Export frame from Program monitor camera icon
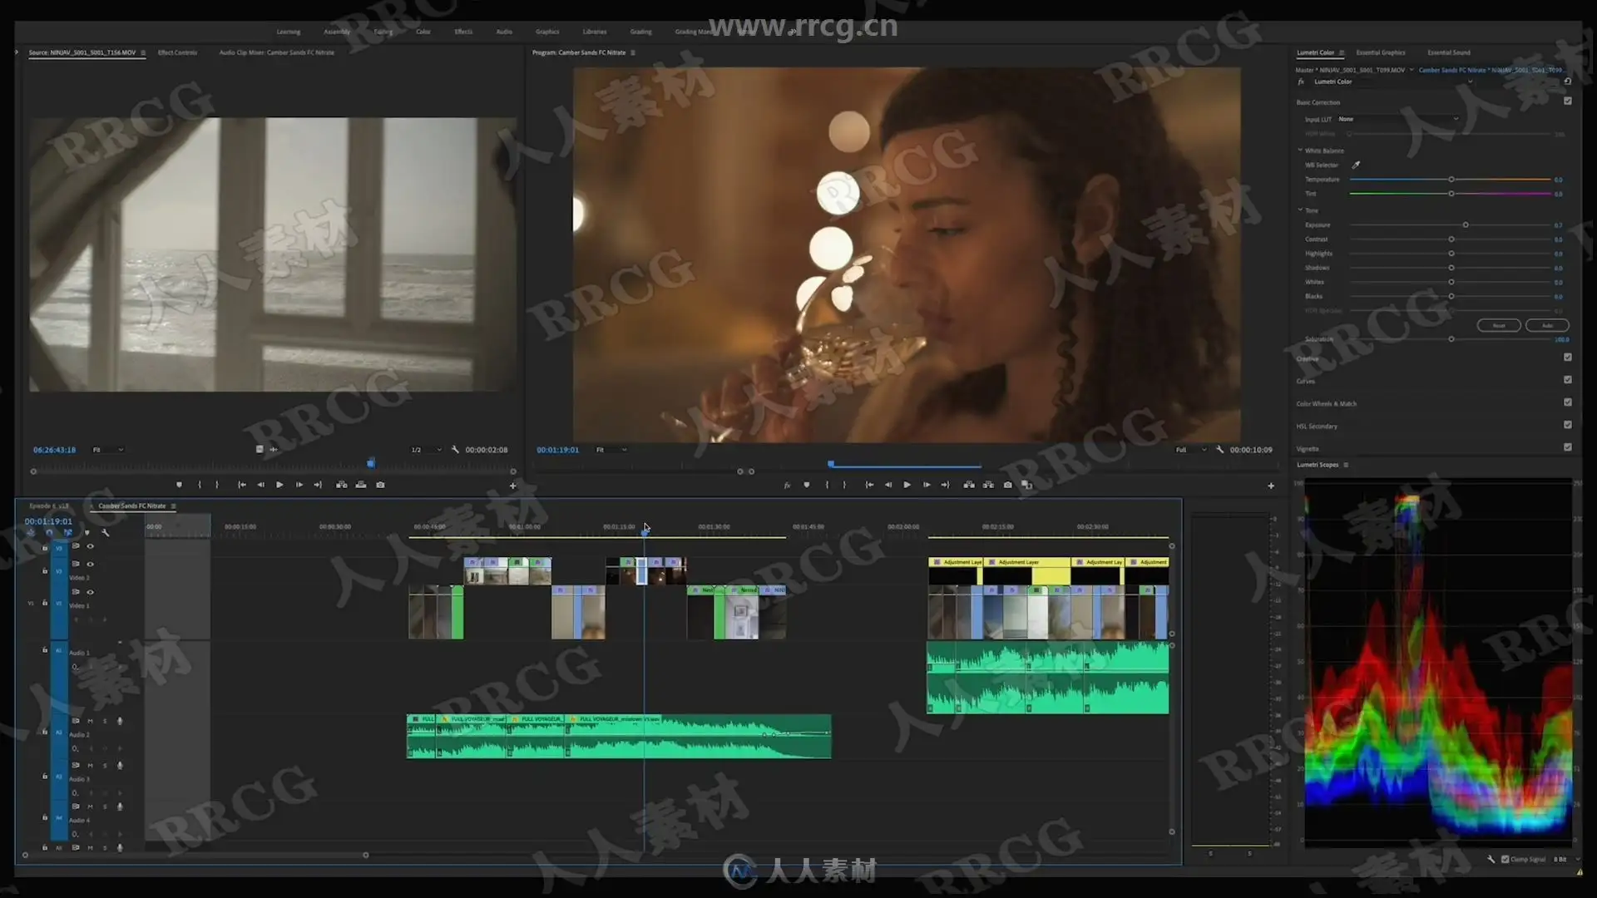Viewport: 1597px width, 898px height. pyautogui.click(x=1007, y=485)
